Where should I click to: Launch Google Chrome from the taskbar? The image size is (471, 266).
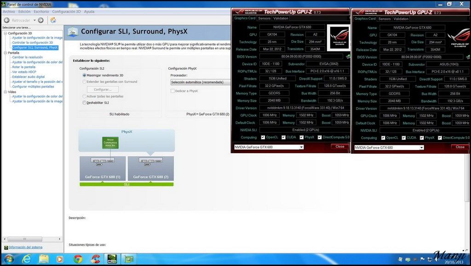[78, 259]
